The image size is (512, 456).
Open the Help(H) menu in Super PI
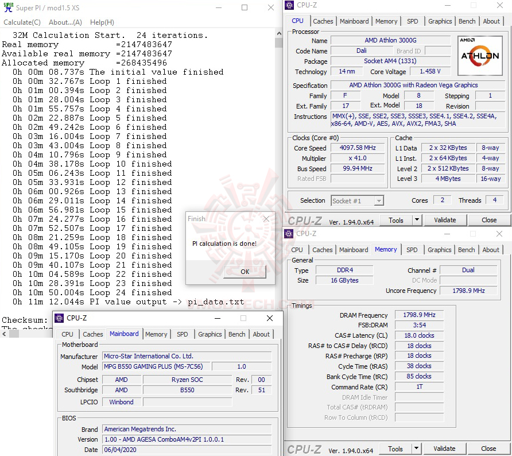(102, 22)
